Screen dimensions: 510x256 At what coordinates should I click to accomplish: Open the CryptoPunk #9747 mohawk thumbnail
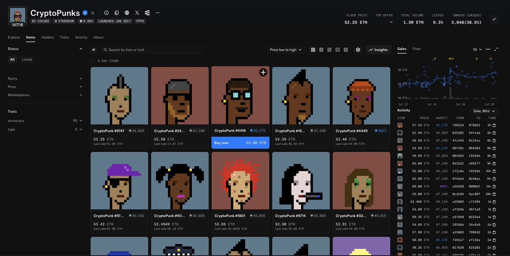click(120, 96)
